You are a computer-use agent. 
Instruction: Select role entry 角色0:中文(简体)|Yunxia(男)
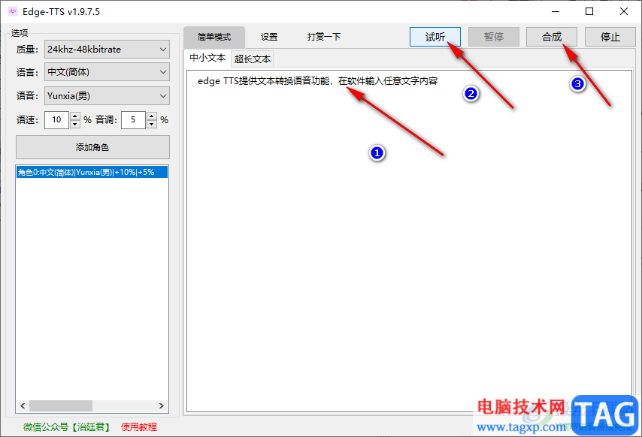pyautogui.click(x=92, y=172)
